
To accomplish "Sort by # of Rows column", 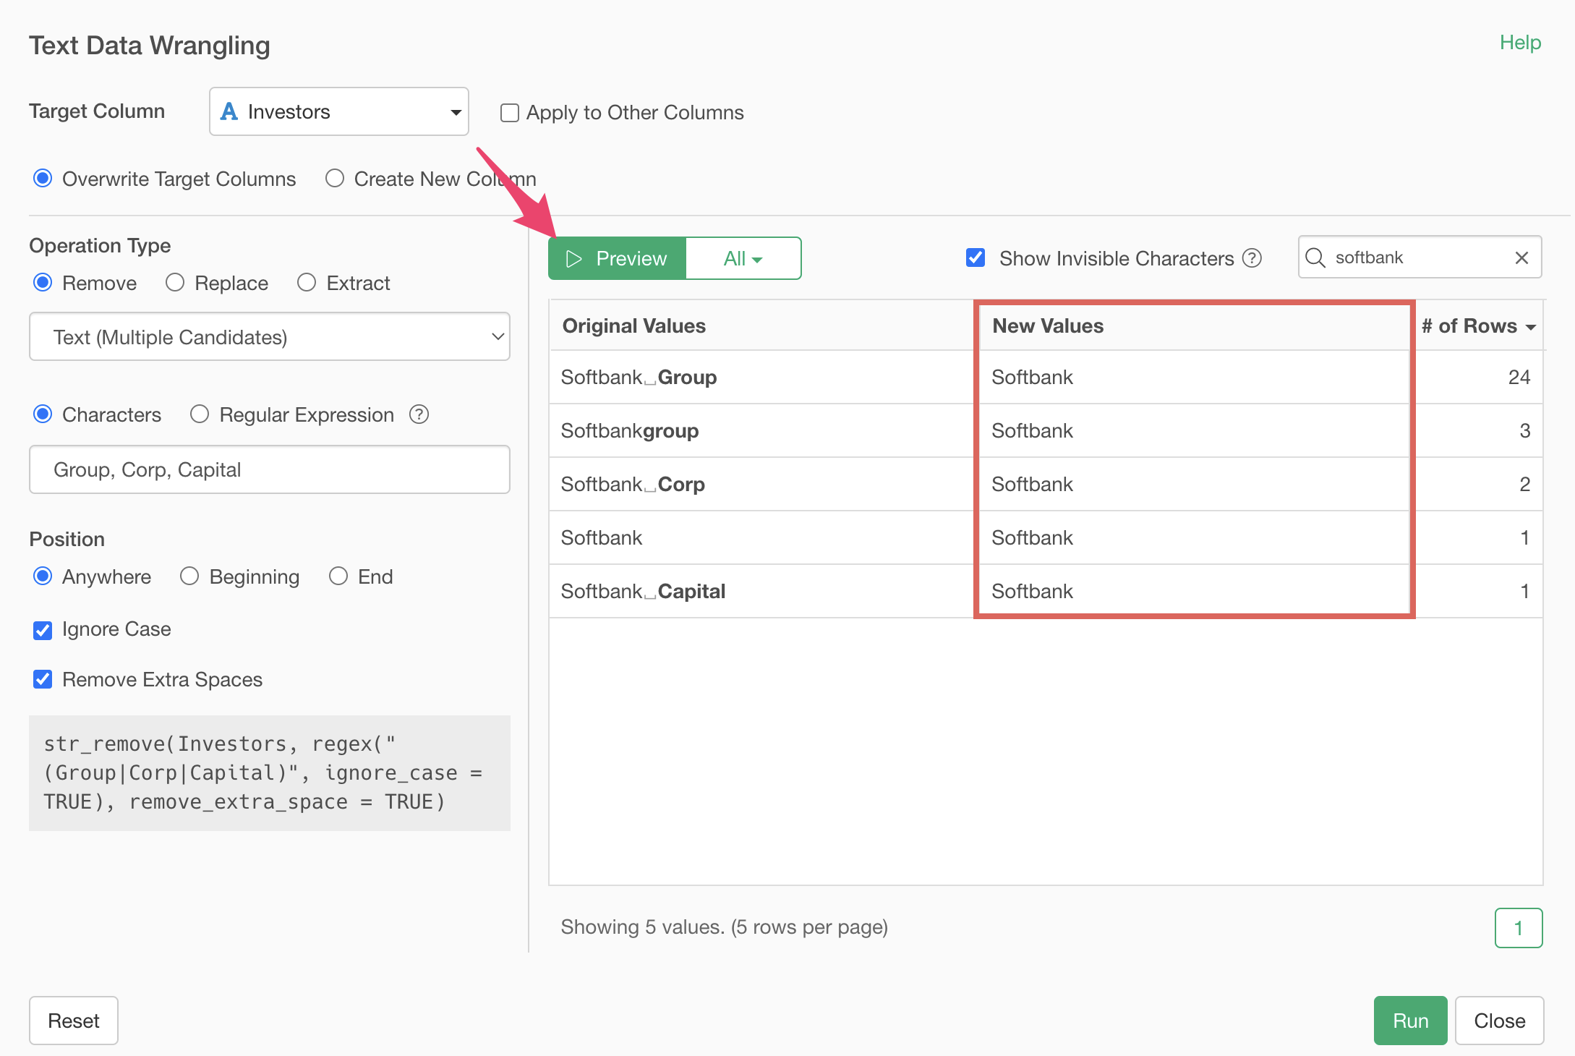I will (x=1479, y=326).
